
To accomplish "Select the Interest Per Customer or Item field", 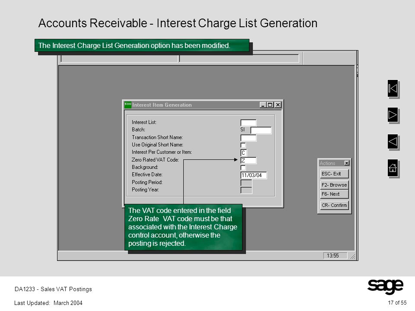I will [x=244, y=153].
